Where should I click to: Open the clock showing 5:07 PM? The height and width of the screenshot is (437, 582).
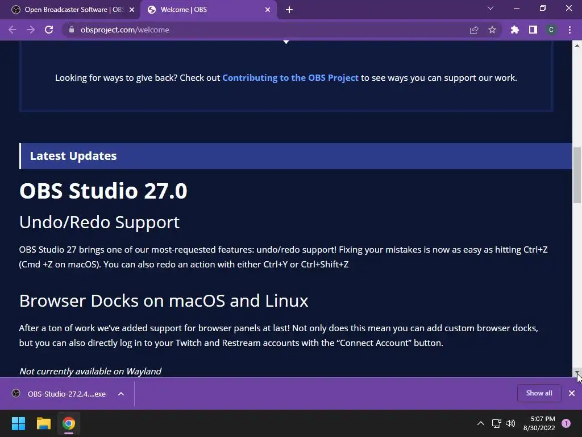point(539,423)
